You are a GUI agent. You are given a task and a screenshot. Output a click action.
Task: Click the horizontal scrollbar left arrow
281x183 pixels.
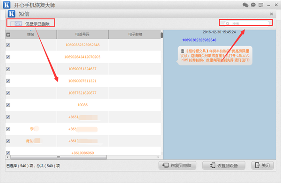[x=7, y=157]
